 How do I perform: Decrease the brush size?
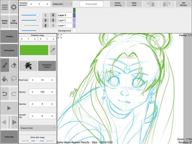pos(32,80)
